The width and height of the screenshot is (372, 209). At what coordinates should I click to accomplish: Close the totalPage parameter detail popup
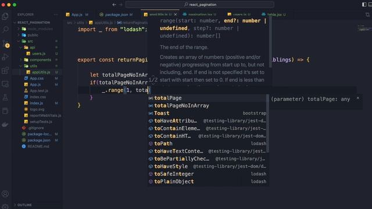pos(358,98)
